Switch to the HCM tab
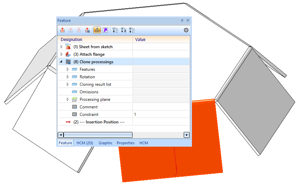The height and width of the screenshot is (187, 297). click(144, 143)
